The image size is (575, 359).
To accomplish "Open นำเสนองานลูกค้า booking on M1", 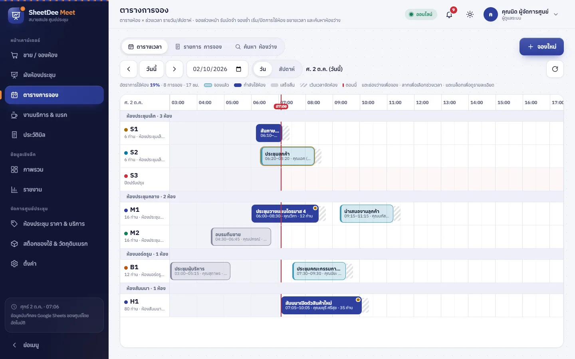I will [367, 213].
